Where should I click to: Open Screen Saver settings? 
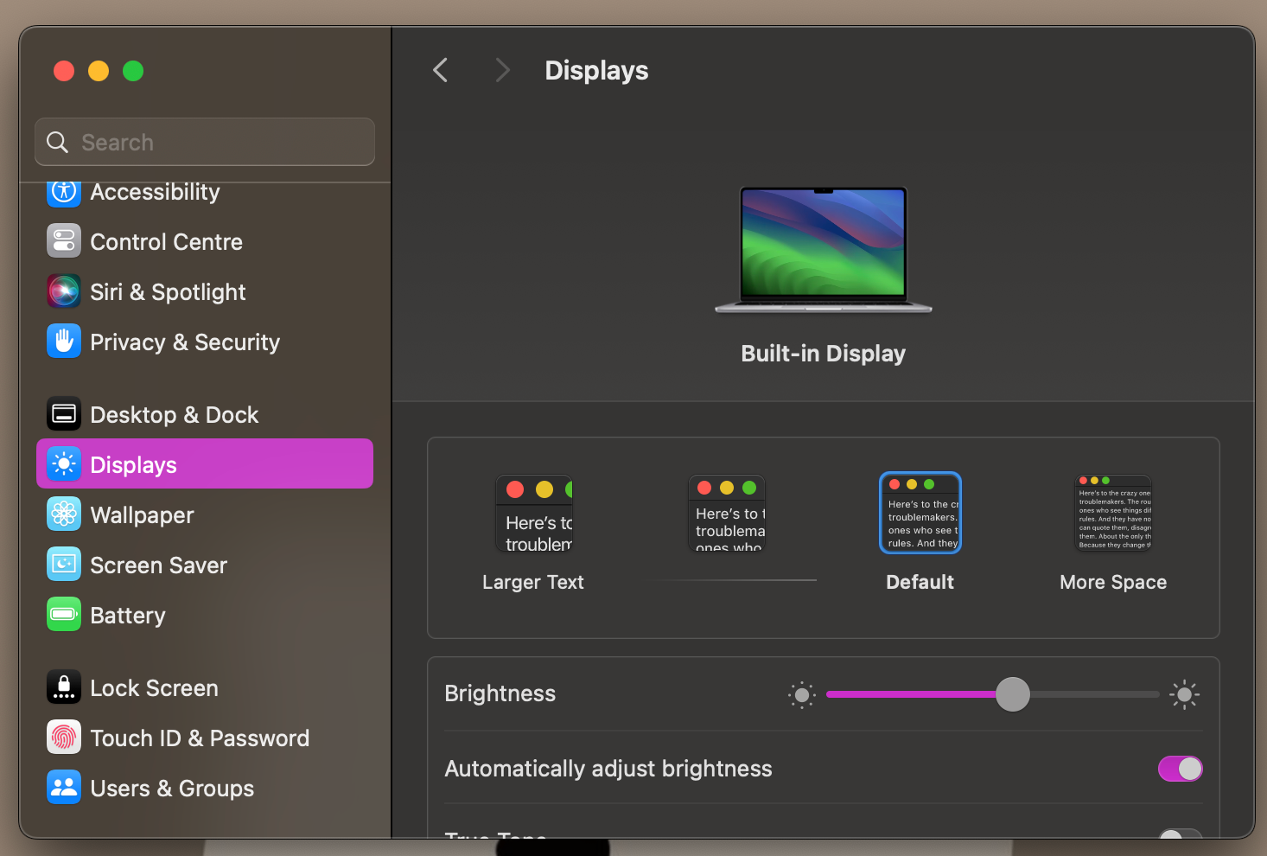point(158,565)
